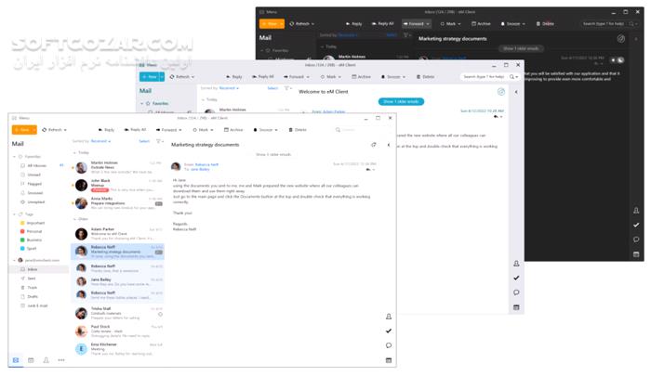
Task: Click Forward in the dark window toolbar
Action: [417, 23]
